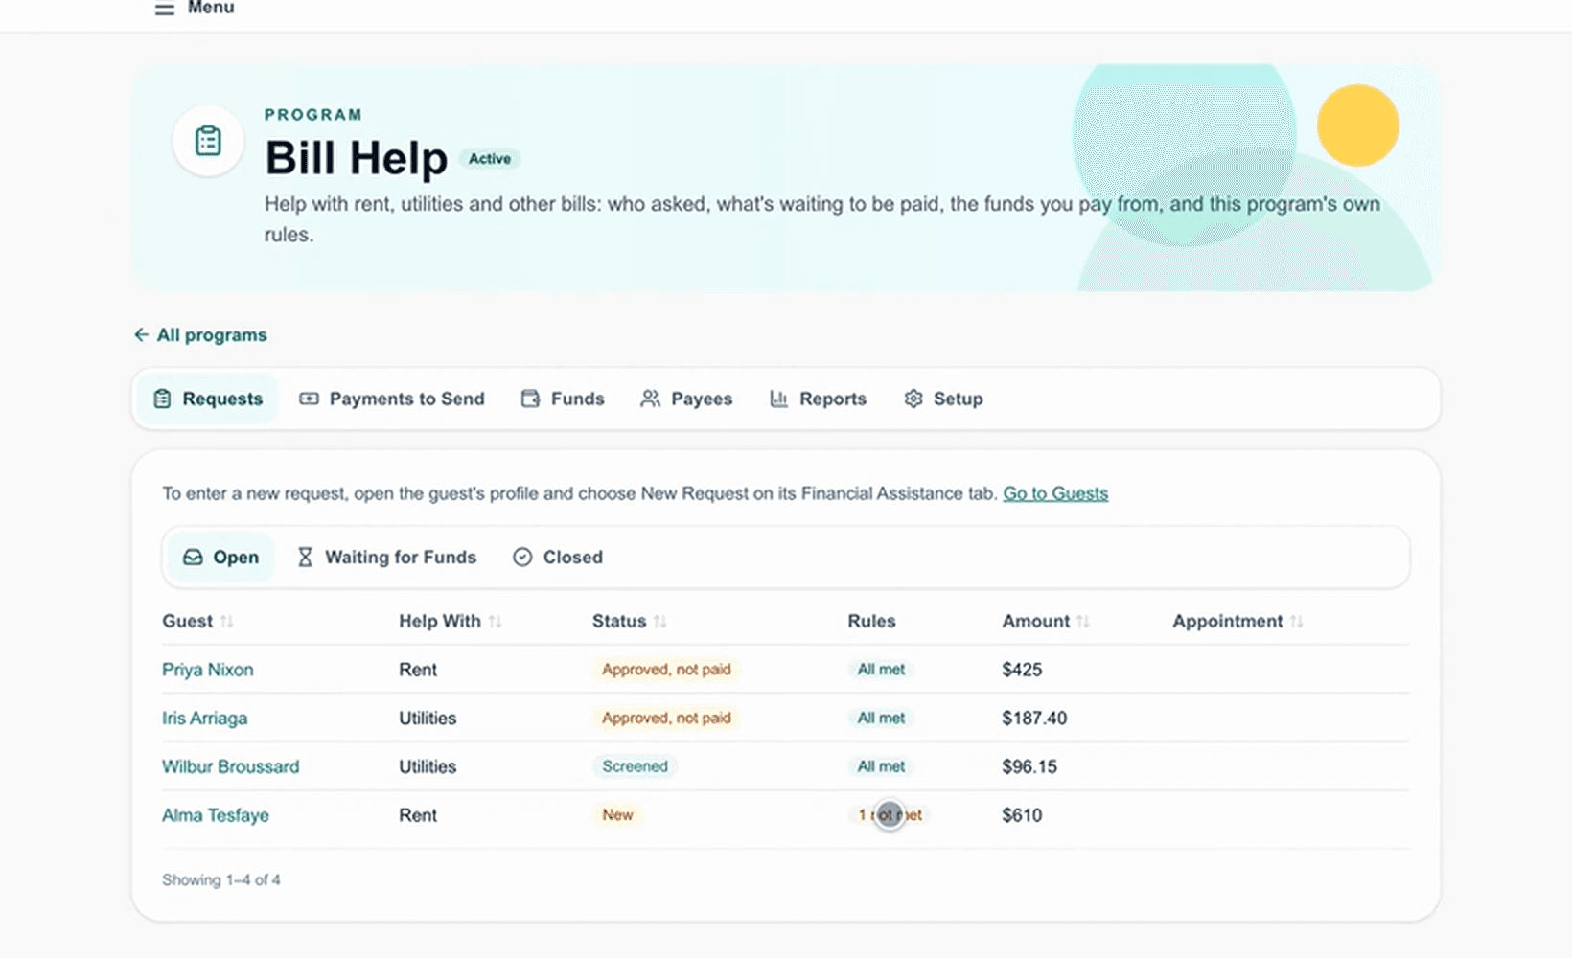
Task: Click 'All met' badge in Iris Arriaga row
Action: coord(881,718)
